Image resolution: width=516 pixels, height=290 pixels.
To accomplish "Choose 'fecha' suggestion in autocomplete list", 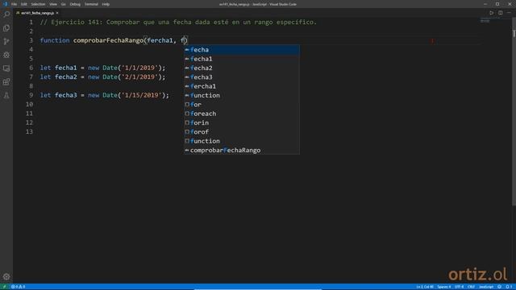I will click(x=242, y=50).
